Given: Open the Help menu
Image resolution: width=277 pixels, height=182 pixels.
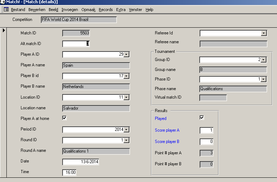Looking at the screenshot, I should 149,10.
